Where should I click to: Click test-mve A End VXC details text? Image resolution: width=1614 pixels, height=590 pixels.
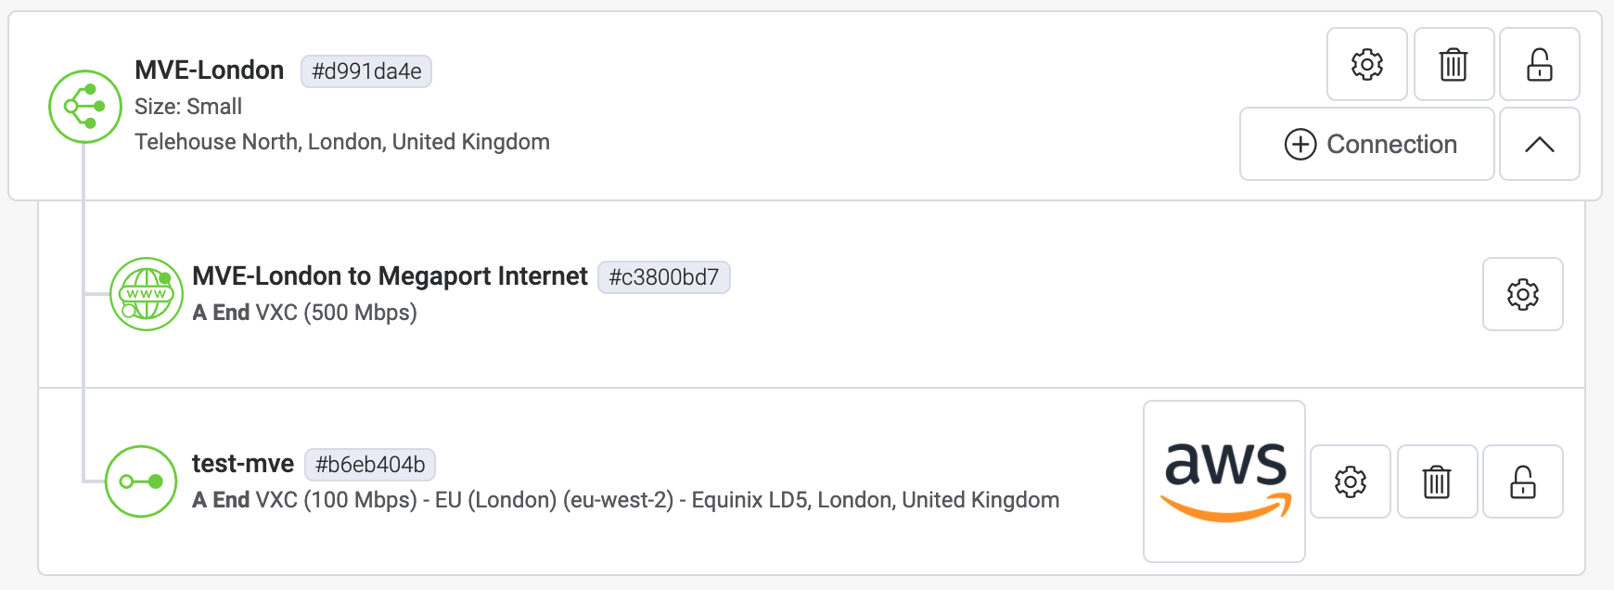pyautogui.click(x=625, y=500)
